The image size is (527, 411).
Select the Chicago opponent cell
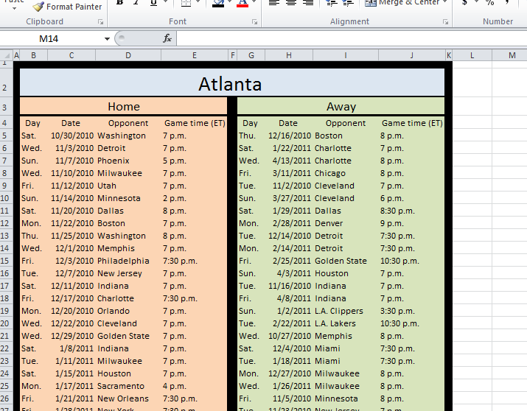346,173
